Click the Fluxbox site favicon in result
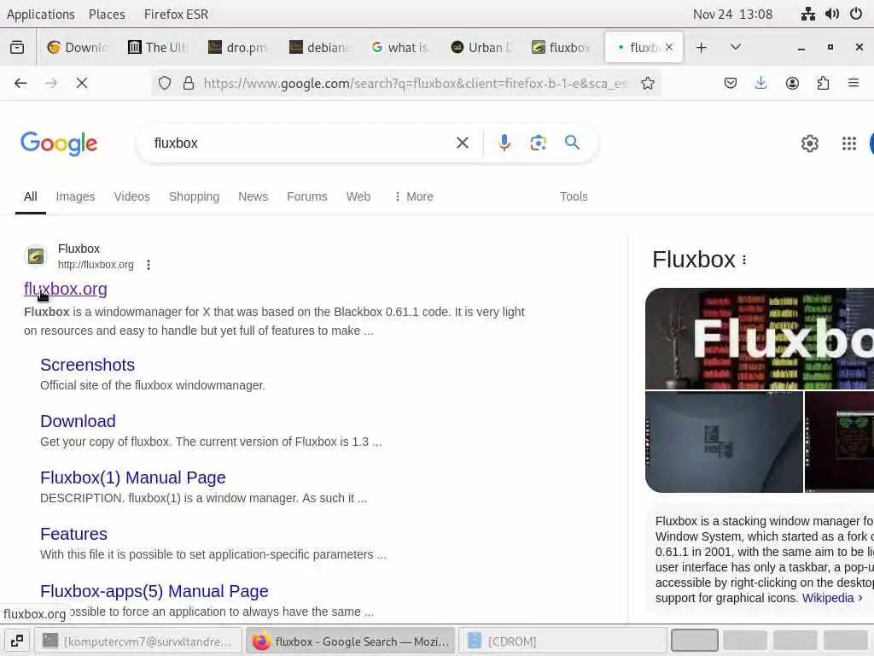Screen dimensions: 874x656 click(x=36, y=256)
